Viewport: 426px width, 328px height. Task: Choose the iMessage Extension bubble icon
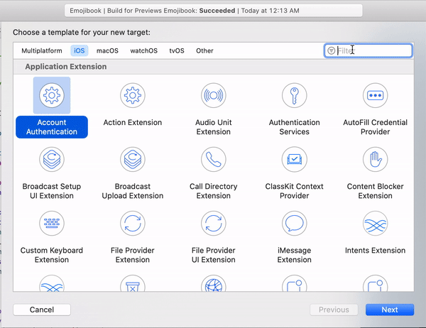tap(295, 224)
